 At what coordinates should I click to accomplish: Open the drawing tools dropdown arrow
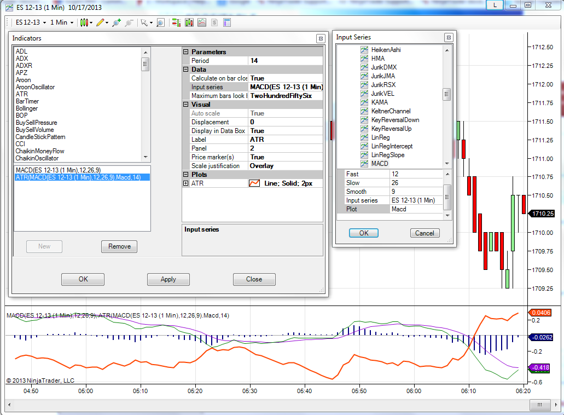107,22
